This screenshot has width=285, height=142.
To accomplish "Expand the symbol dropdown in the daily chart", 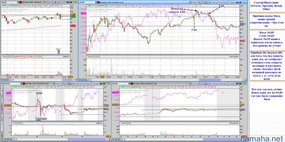I will pyautogui.click(x=18, y=2).
